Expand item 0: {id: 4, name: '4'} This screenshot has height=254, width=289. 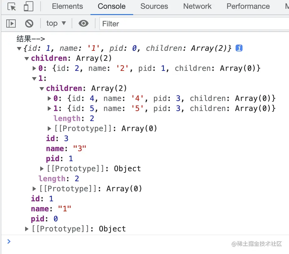coord(49,98)
